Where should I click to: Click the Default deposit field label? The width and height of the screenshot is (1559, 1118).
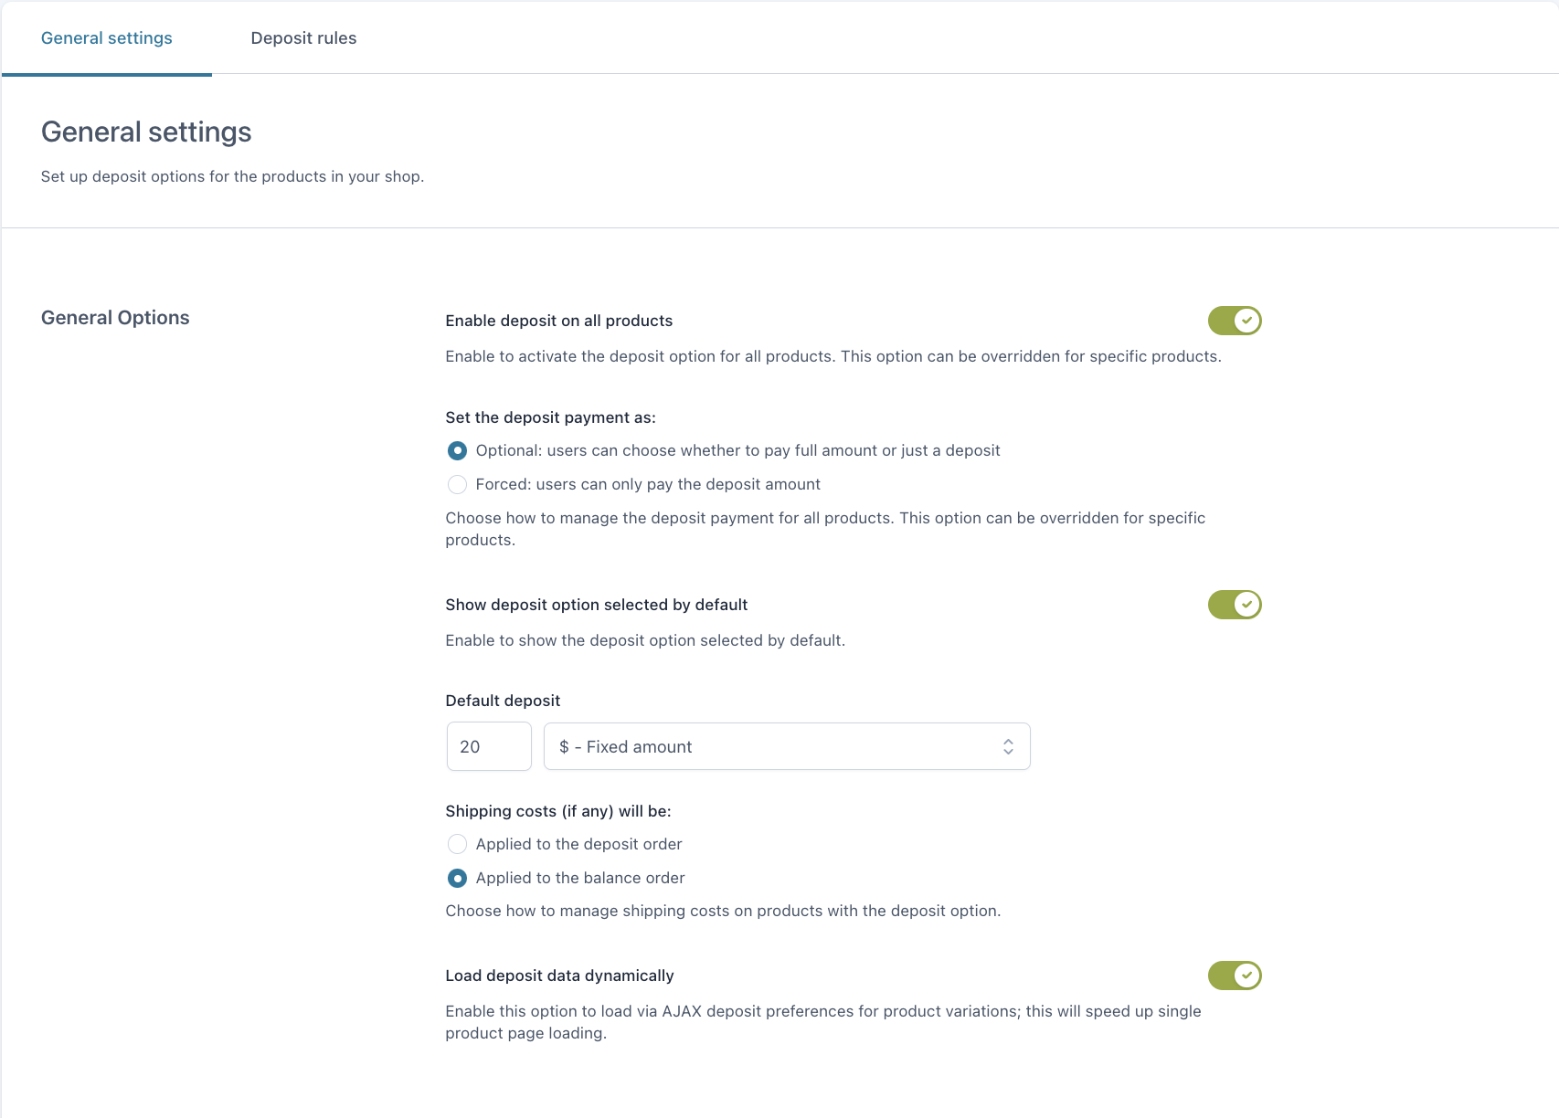pos(503,701)
